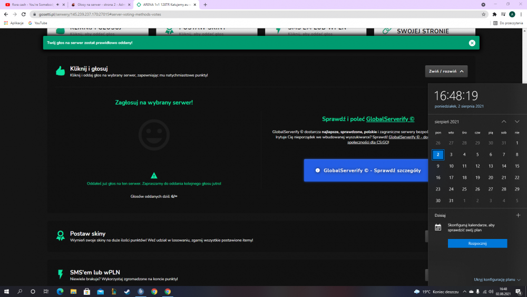Open Microsoft Store from taskbar
Image resolution: width=527 pixels, height=297 pixels.
87,292
